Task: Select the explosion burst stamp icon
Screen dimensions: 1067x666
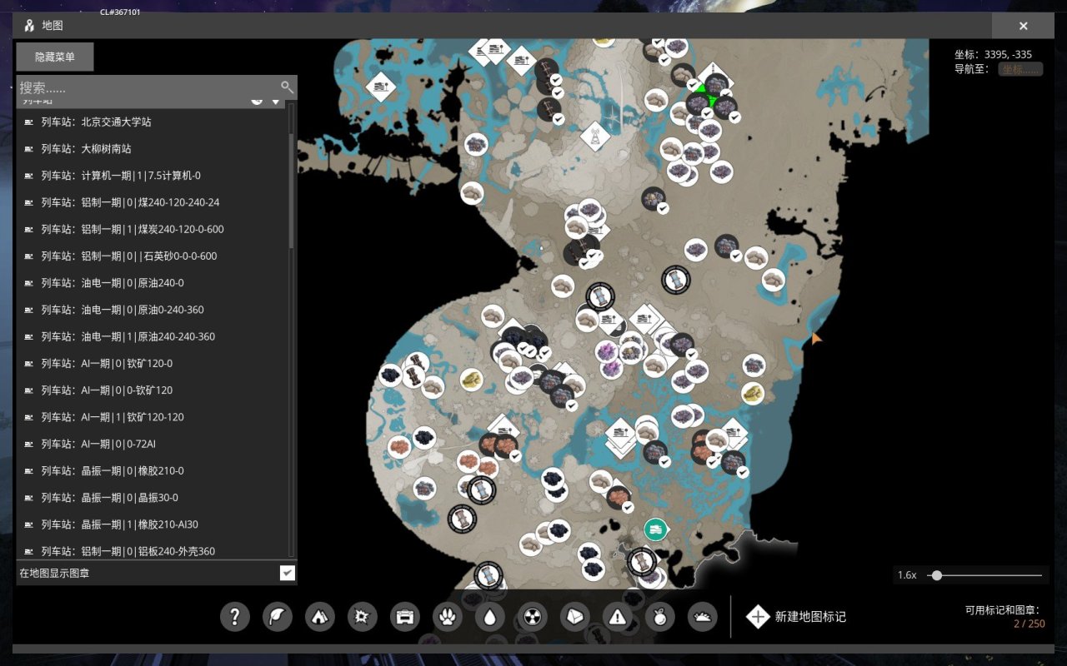Action: (363, 617)
